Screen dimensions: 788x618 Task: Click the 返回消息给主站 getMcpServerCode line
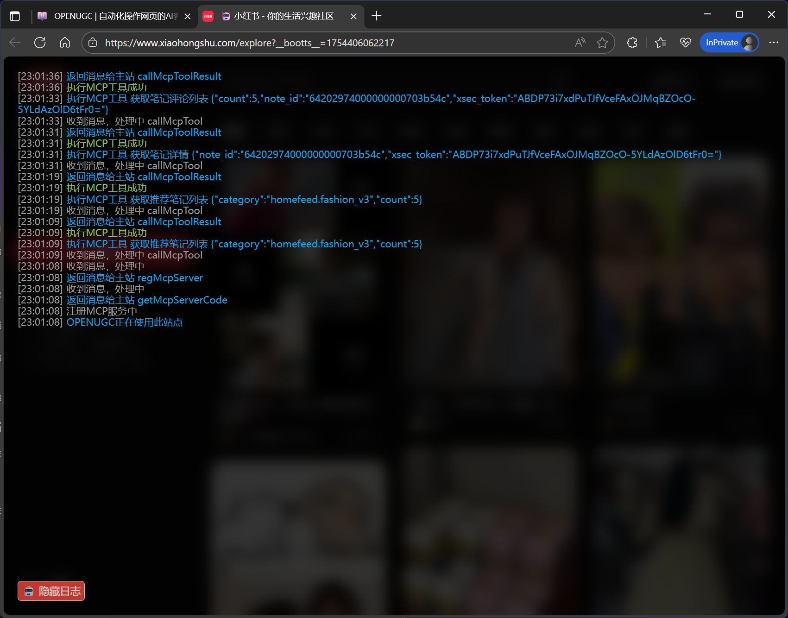pos(122,300)
